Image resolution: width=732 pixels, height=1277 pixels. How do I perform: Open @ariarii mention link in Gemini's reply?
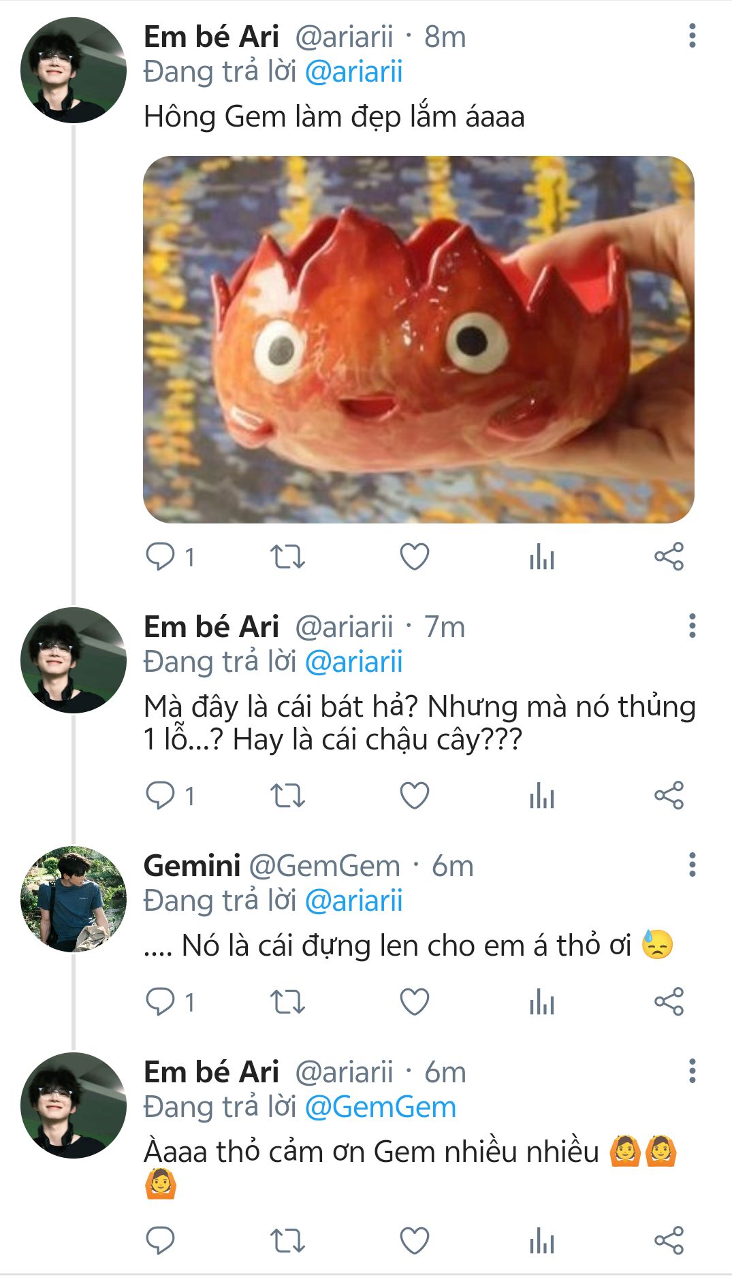(x=353, y=901)
